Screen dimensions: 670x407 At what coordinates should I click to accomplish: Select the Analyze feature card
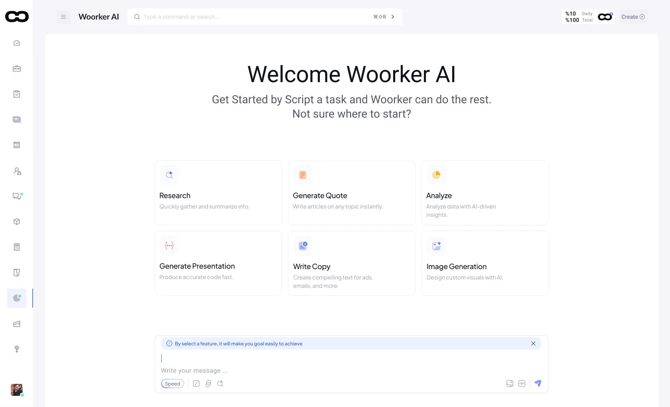(x=485, y=193)
